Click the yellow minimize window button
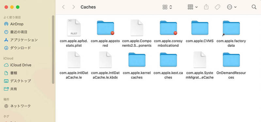261x122 pixels. [12, 7]
